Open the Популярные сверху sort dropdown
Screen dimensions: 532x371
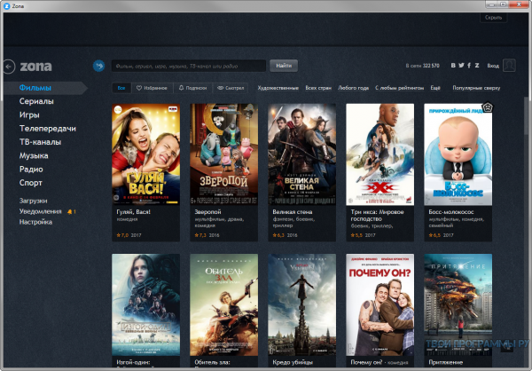(476, 88)
